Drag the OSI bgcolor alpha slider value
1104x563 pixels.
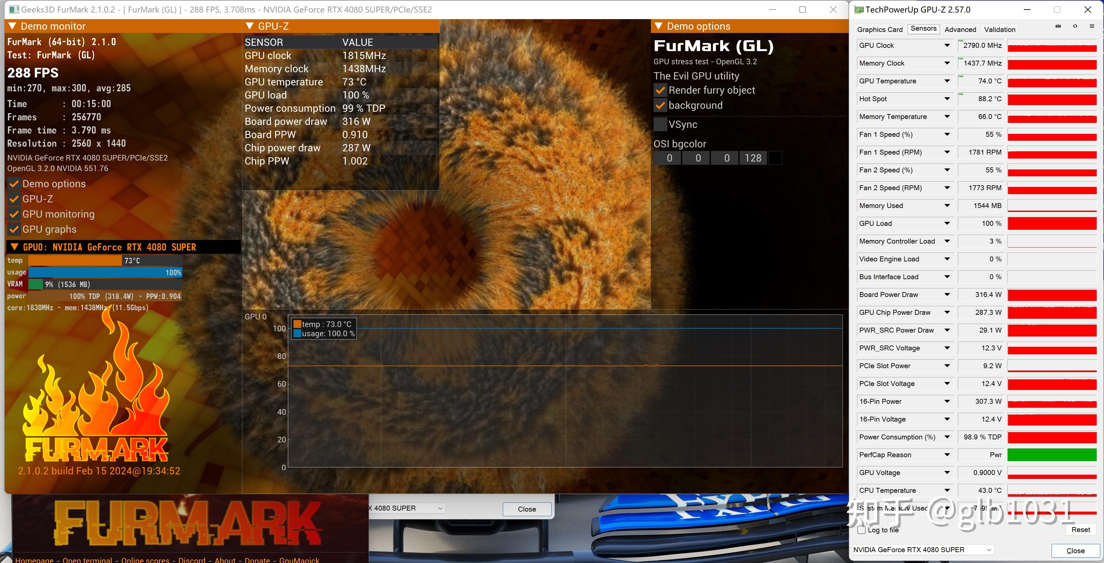[x=753, y=158]
